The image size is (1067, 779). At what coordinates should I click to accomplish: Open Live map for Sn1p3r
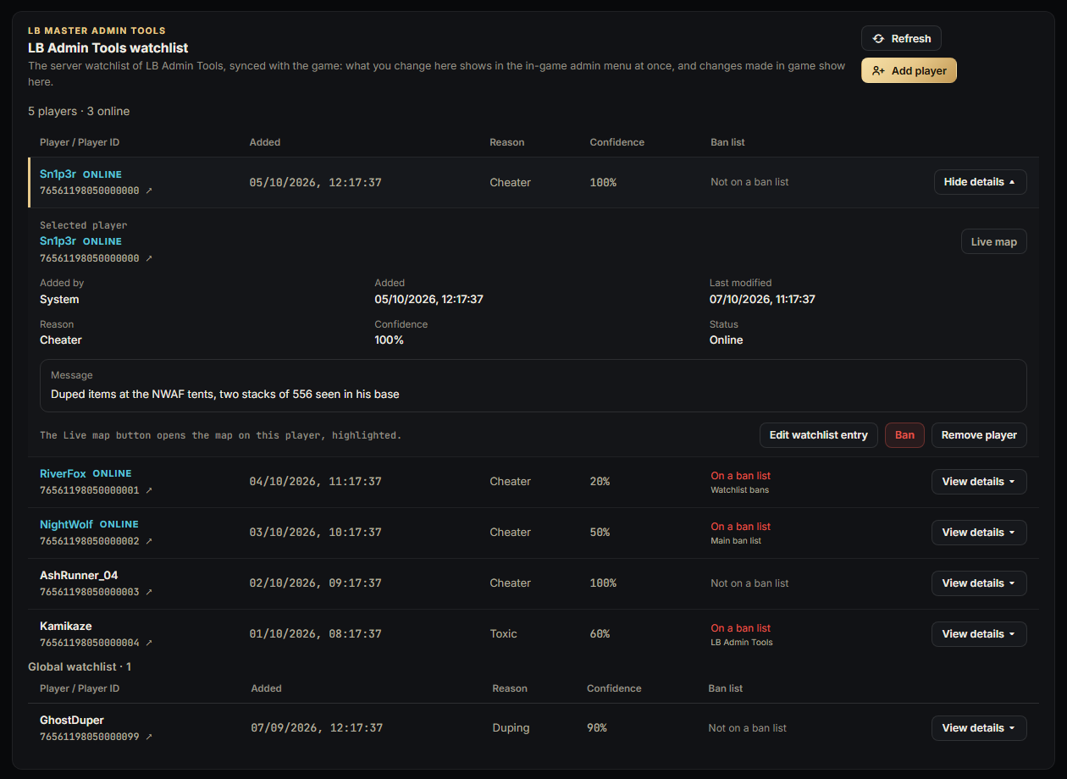pos(994,241)
